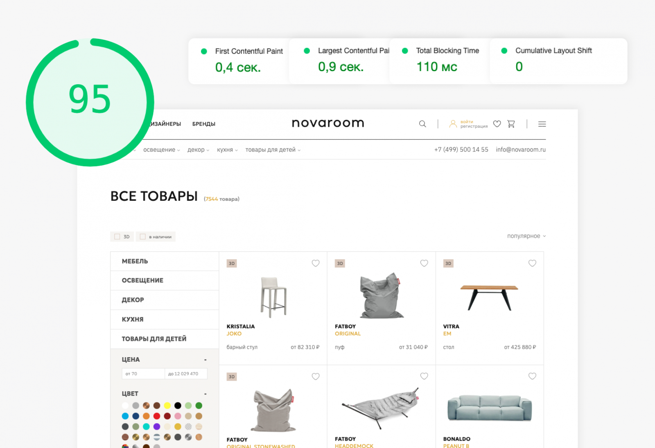Tick the 'в наличии' checkbox
Screen dimensions: 655x448
point(142,237)
